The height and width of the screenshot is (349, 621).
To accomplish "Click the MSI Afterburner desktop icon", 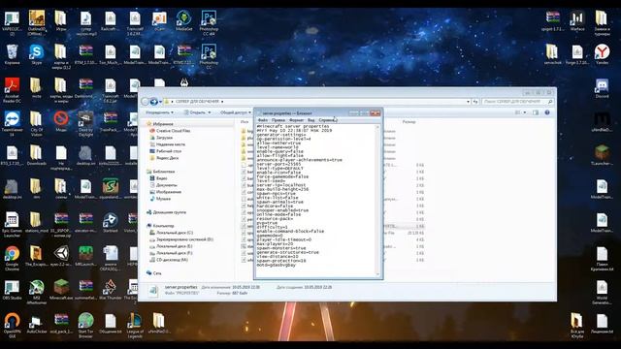I will click(37, 292).
